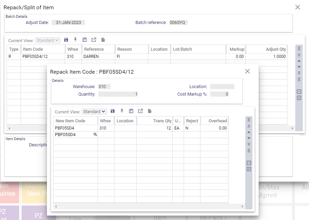Save the view in Repack Item Code toolbar

112,111
